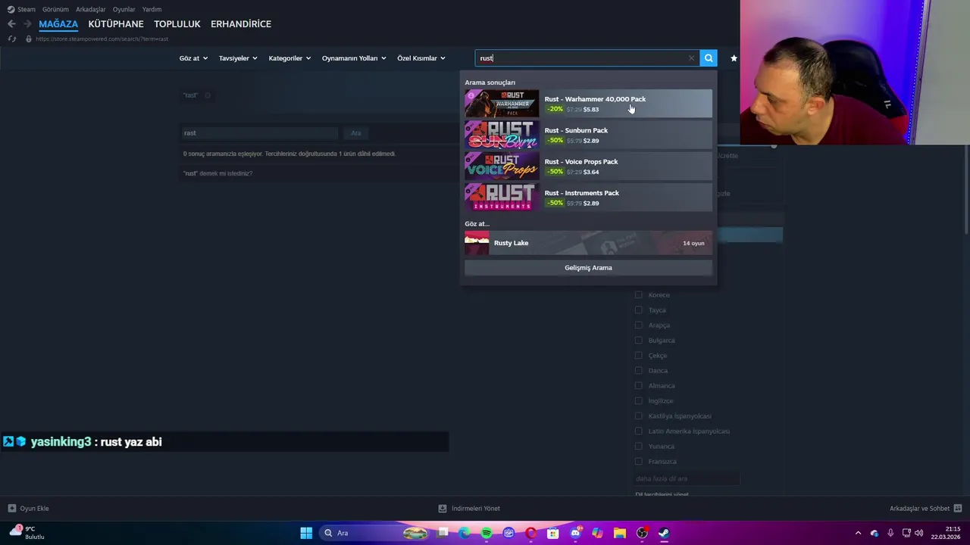970x545 pixels.
Task: Tick the Çekçe language checkbox
Action: pyautogui.click(x=638, y=356)
